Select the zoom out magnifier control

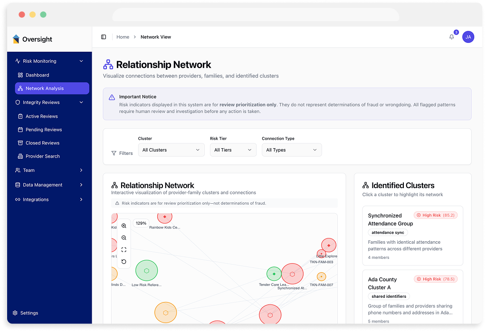124,237
